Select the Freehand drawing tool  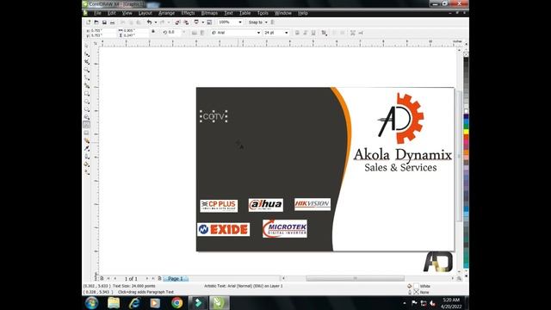point(86,77)
